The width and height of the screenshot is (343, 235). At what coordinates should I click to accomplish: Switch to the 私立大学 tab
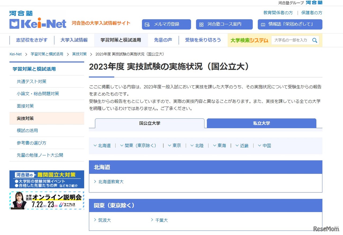pyautogui.click(x=262, y=123)
